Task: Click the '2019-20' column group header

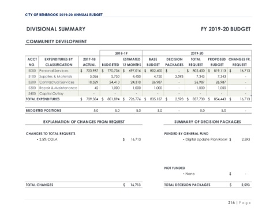Action: coord(197,53)
